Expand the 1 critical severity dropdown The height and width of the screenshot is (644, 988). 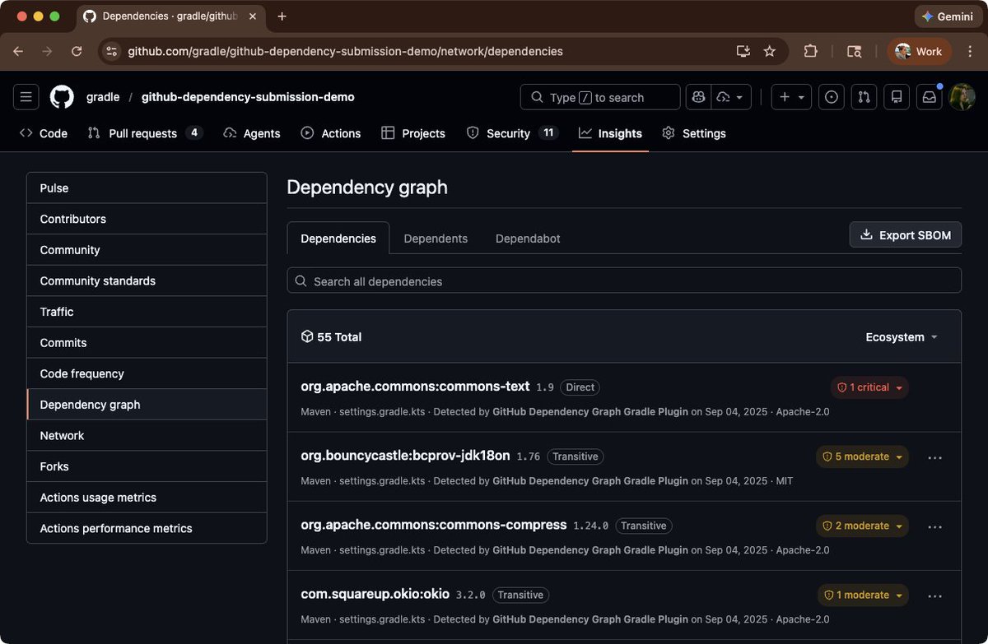click(869, 387)
